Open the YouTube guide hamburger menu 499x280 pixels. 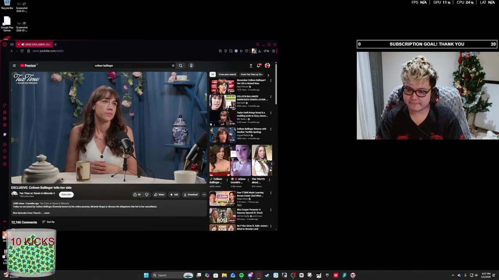click(14, 66)
